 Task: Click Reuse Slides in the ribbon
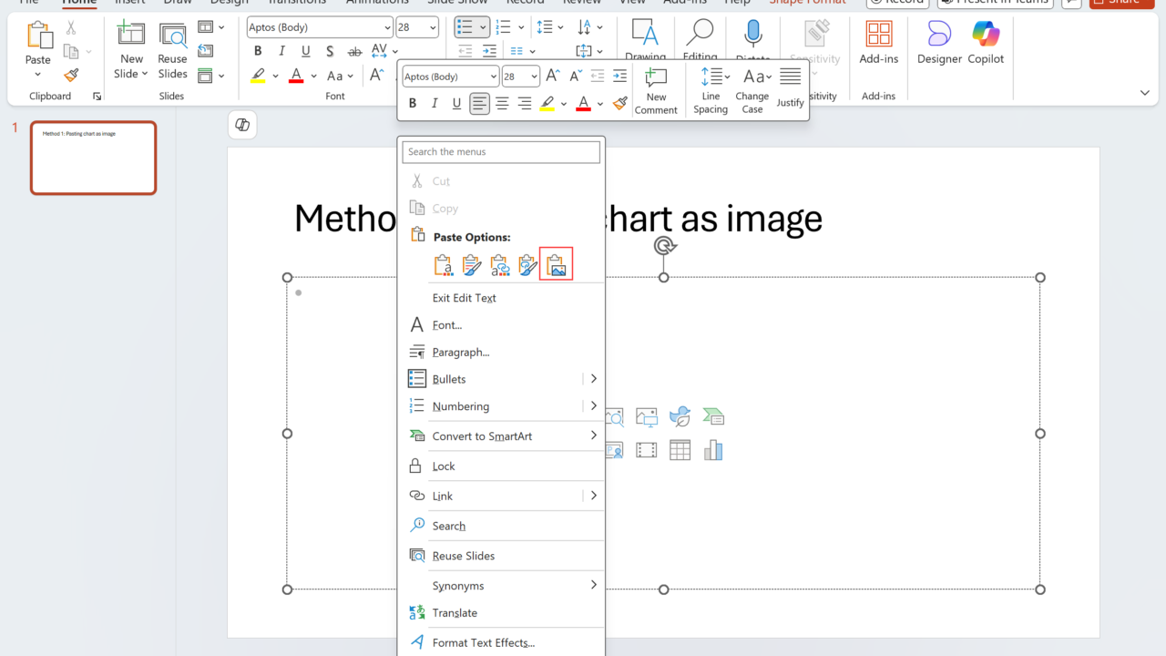pos(172,50)
